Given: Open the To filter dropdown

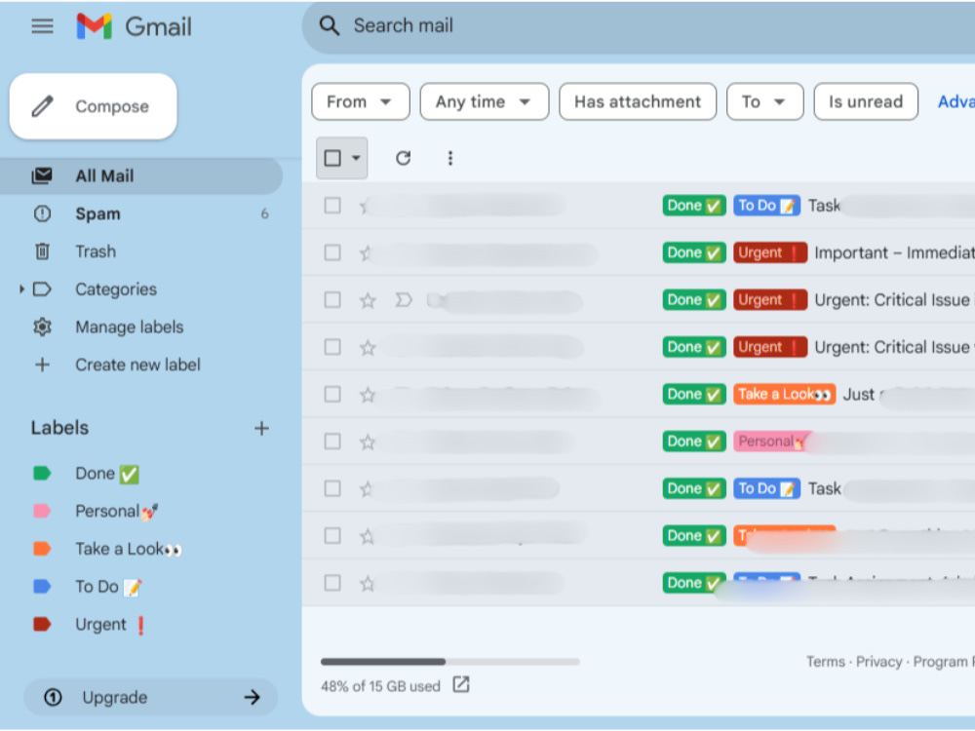Looking at the screenshot, I should pos(764,101).
